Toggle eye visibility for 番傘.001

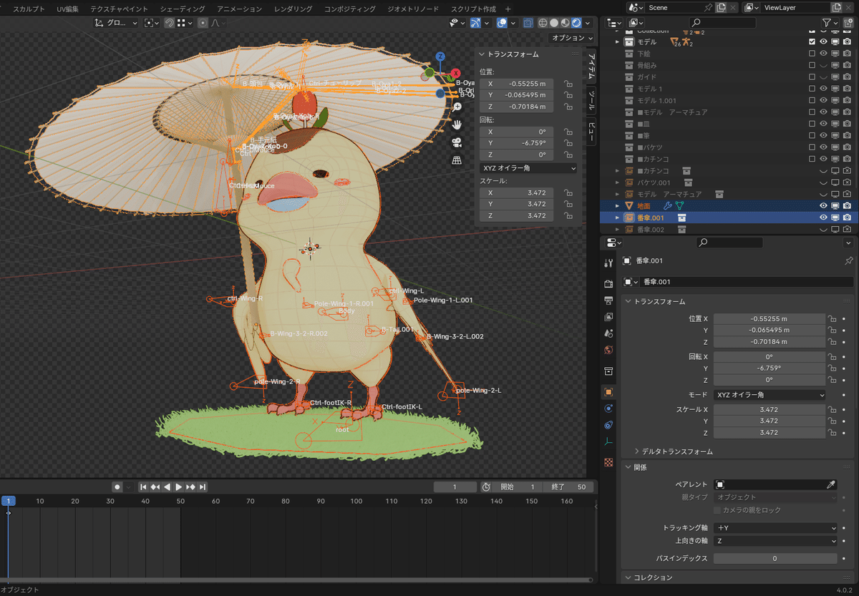[823, 218]
